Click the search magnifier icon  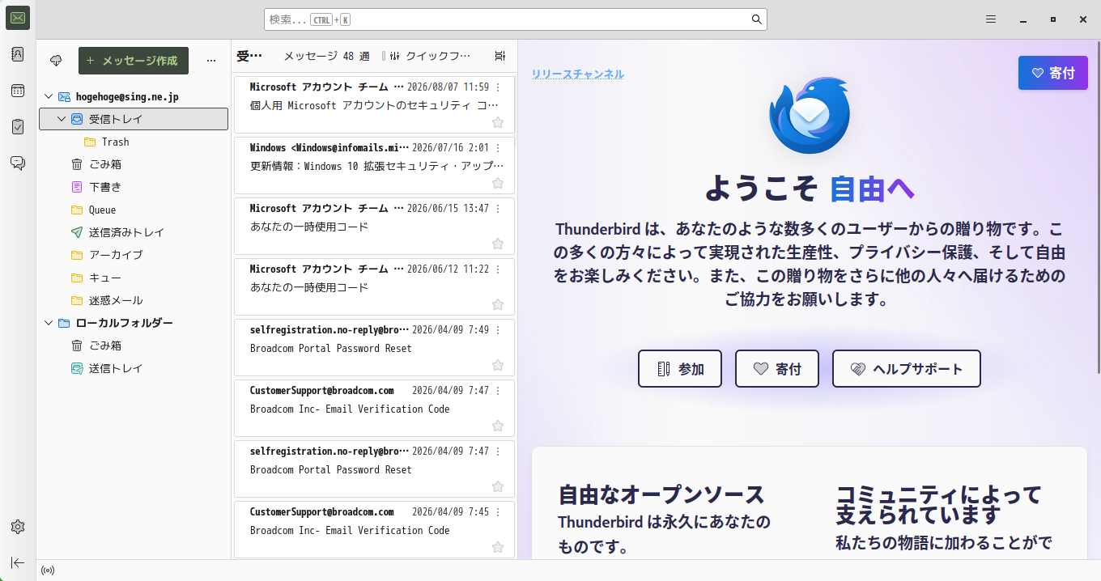click(x=757, y=19)
